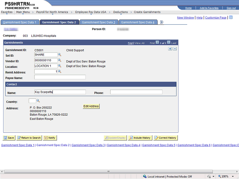Click the horizontal scrollbar thumb

tap(108, 172)
